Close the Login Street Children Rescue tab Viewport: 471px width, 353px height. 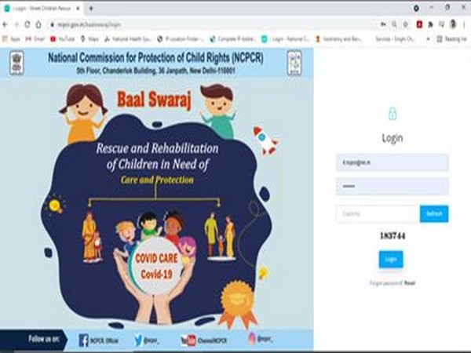click(x=78, y=9)
